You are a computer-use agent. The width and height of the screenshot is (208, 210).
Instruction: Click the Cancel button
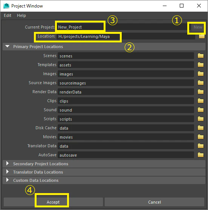[154, 202]
